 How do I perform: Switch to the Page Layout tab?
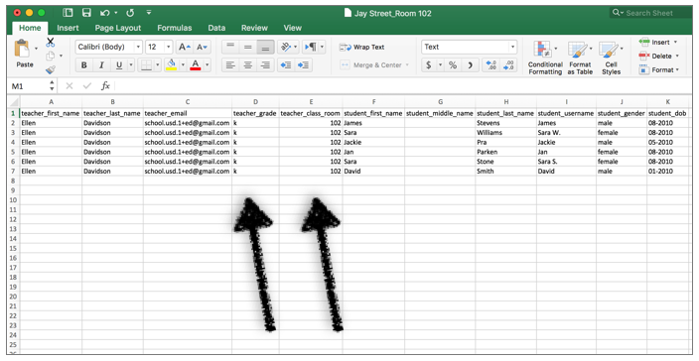click(x=118, y=28)
